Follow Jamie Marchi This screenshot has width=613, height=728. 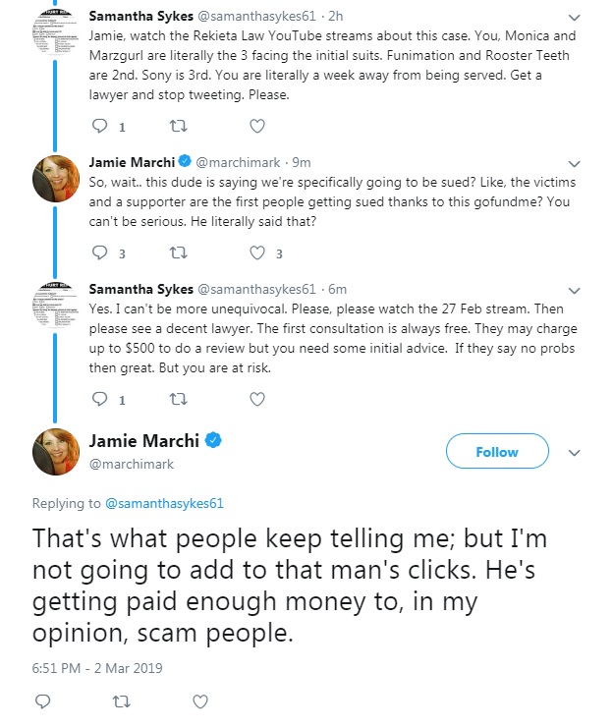[x=497, y=451]
